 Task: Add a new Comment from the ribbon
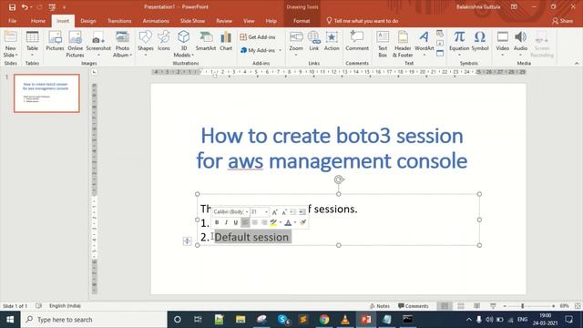pos(357,41)
